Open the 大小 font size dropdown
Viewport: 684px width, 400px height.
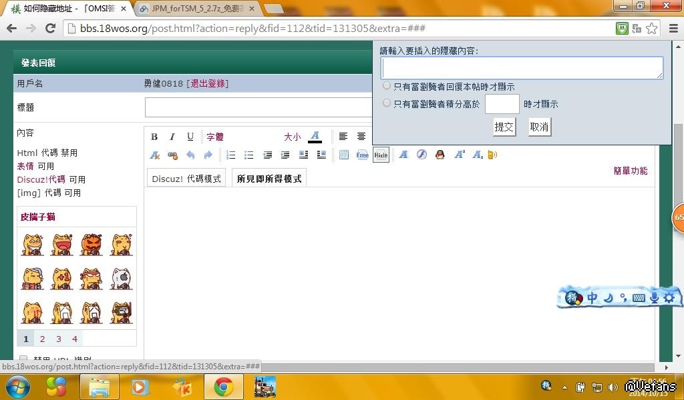(x=292, y=137)
